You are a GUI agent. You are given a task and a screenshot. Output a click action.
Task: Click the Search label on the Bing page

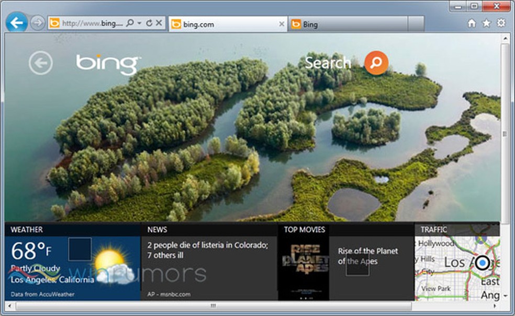(328, 63)
